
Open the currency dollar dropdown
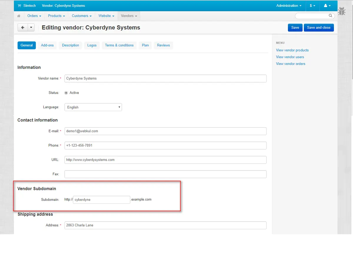[312, 6]
